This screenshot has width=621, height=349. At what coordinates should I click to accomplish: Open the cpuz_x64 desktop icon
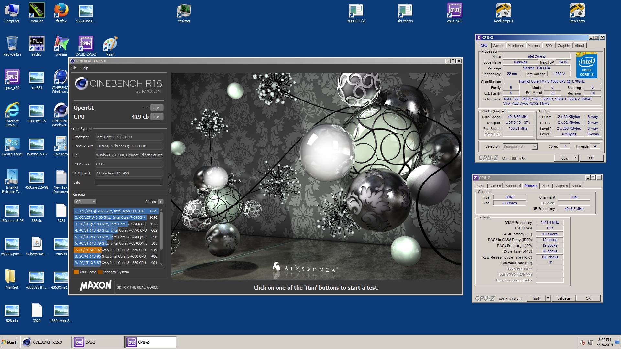tap(454, 13)
